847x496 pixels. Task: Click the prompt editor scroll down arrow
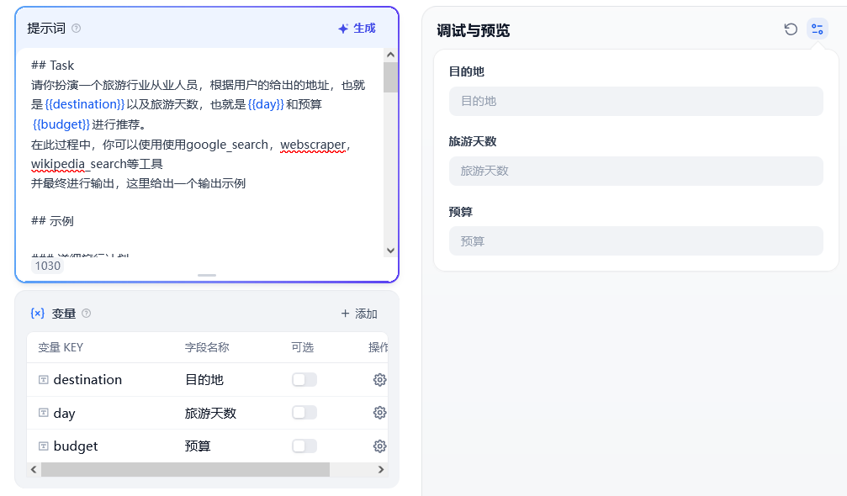pyautogui.click(x=390, y=251)
